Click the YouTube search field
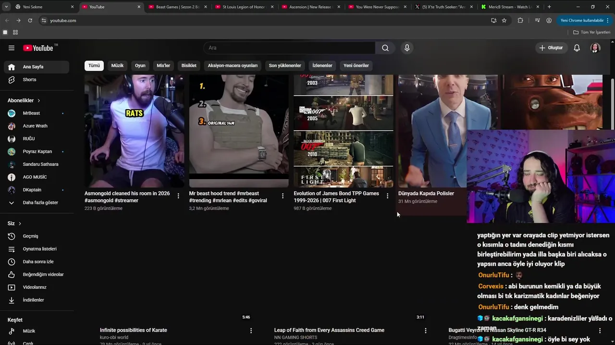 pos(290,48)
